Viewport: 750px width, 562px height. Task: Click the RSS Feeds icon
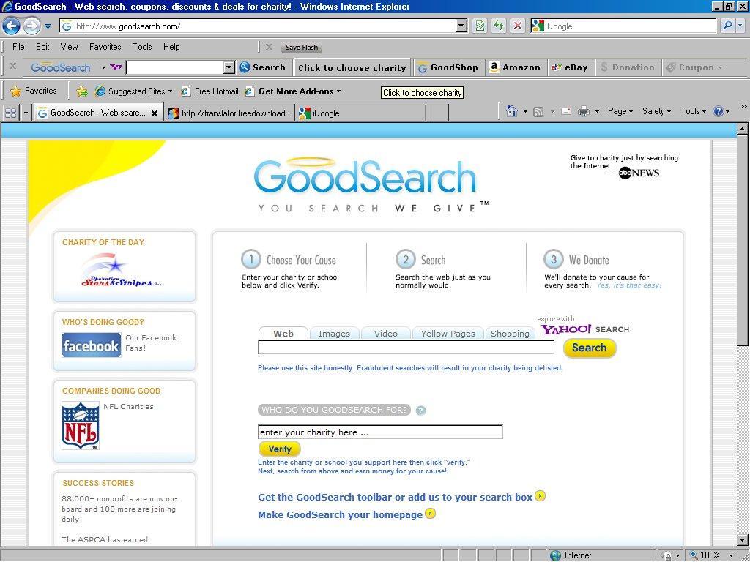[x=538, y=112]
